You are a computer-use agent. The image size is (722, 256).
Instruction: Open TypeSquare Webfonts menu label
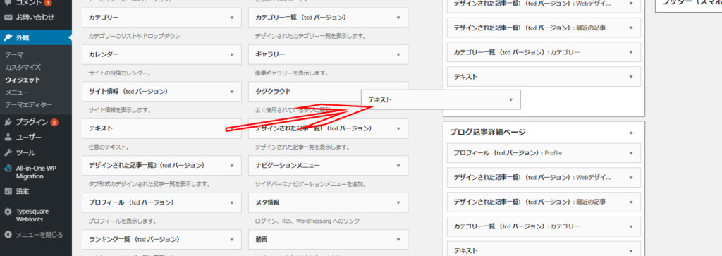click(32, 216)
